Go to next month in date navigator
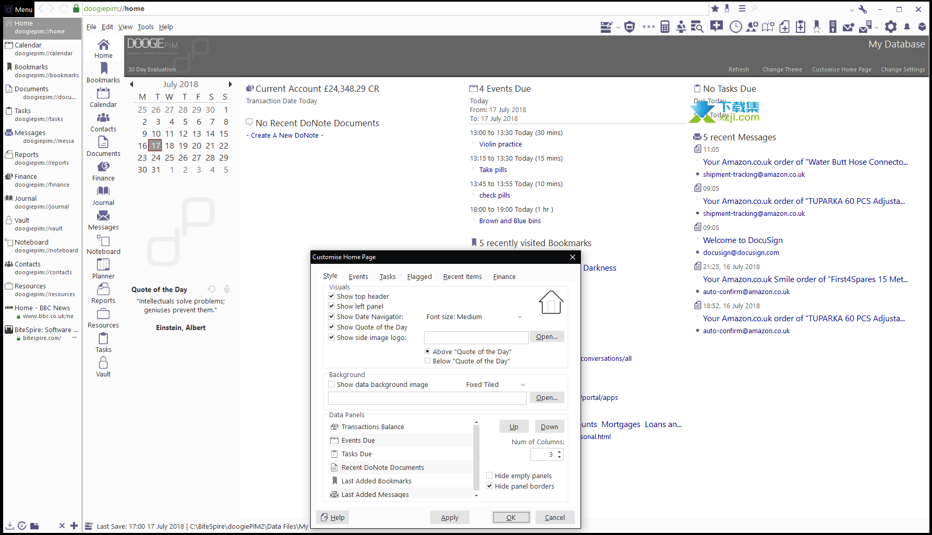This screenshot has width=932, height=535. (x=230, y=84)
